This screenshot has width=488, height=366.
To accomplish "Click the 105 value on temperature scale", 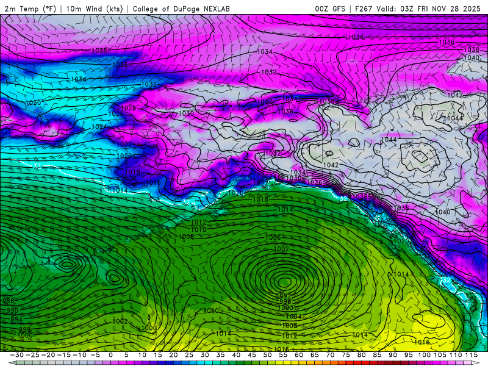I will [x=440, y=355].
